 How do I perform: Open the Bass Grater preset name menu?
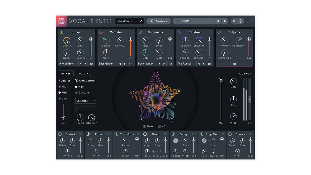(x=107, y=64)
